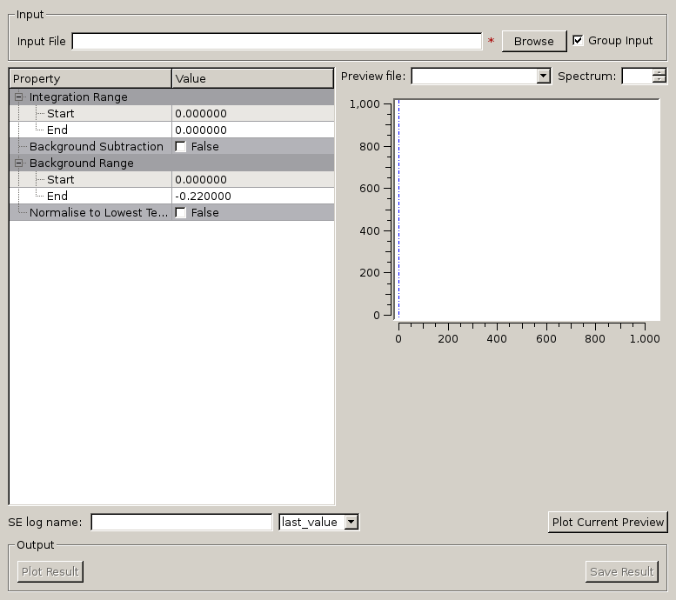Click the SE log name field
Image resolution: width=676 pixels, height=600 pixels.
coord(181,522)
